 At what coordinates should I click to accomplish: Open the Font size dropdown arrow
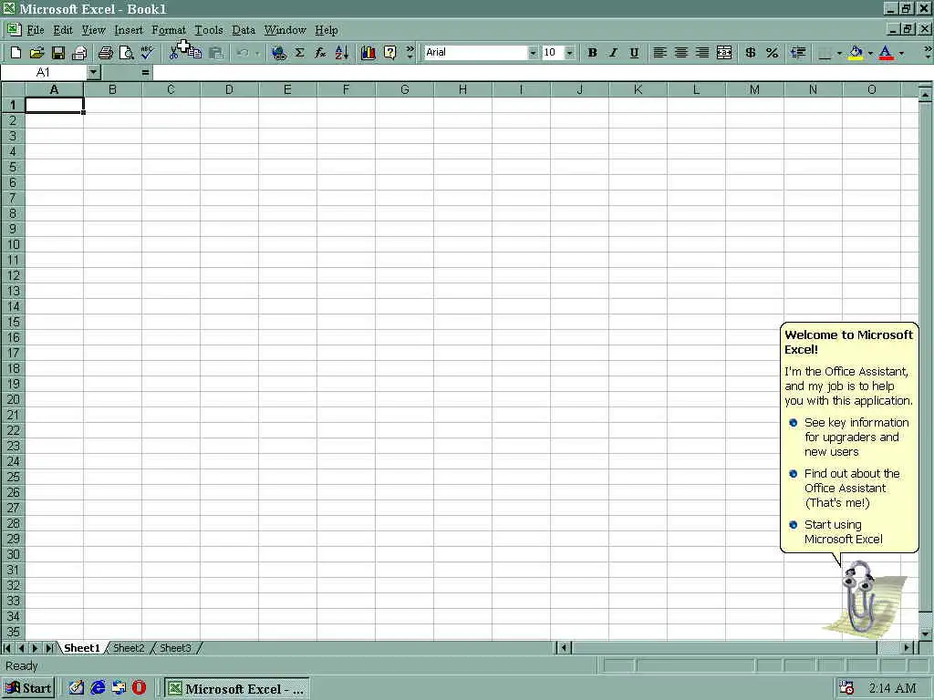pos(569,53)
